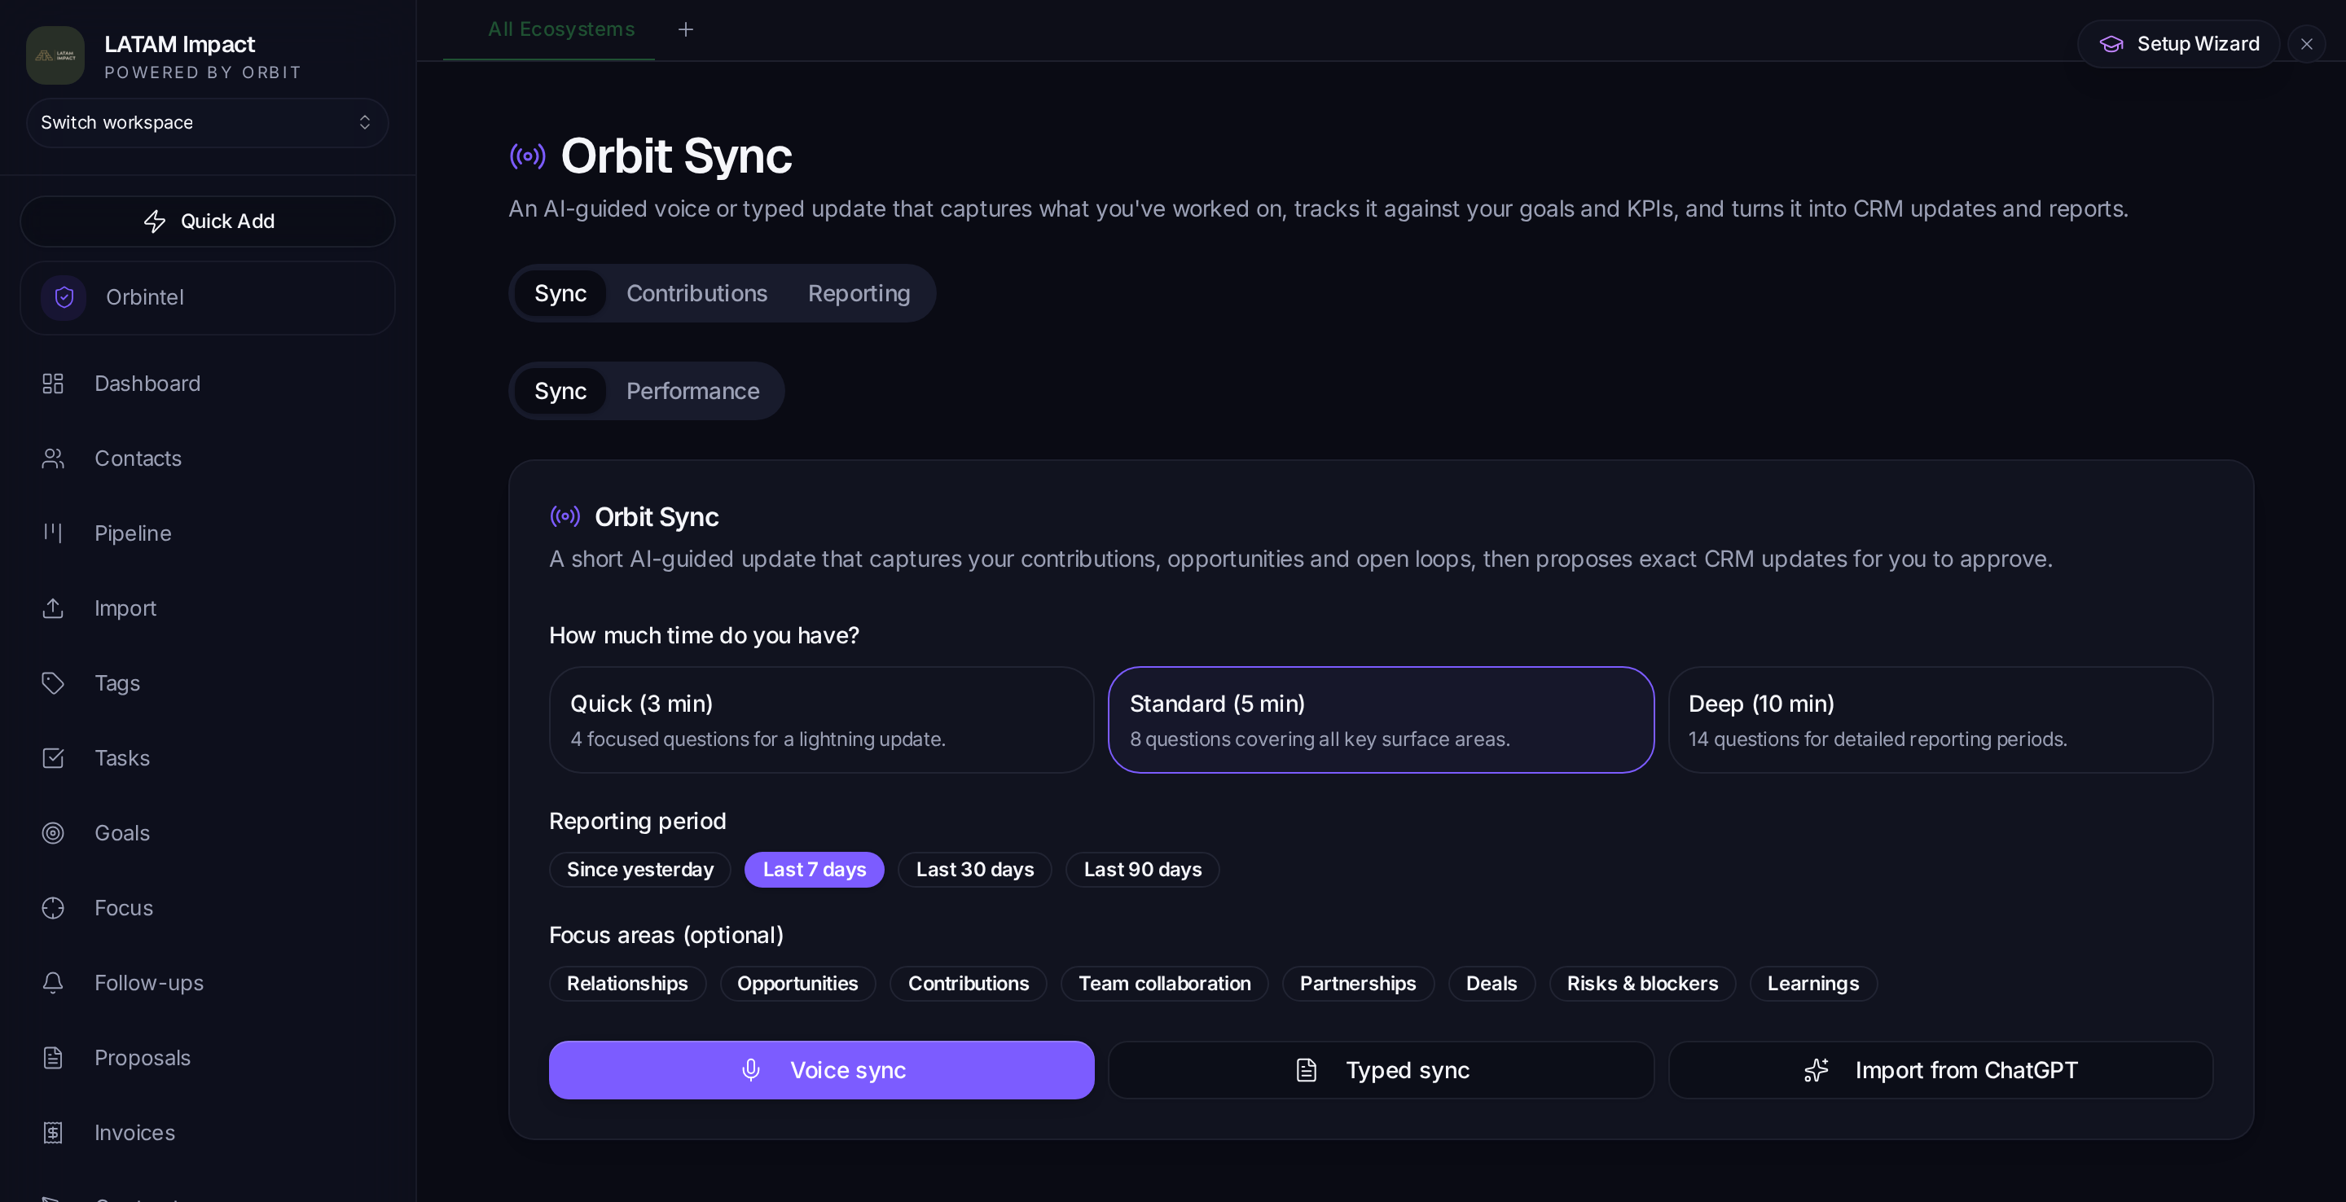
Task: Click the Dashboard grid icon
Action: coord(53,384)
